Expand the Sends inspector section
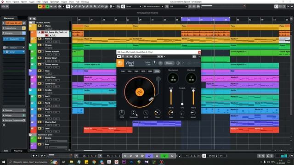This screenshot has width=294, height=165. click(x=13, y=110)
